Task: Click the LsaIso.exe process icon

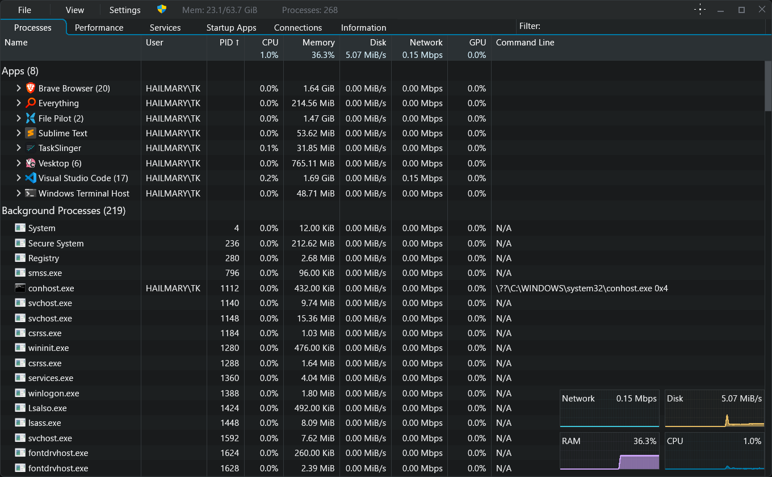Action: coord(20,408)
